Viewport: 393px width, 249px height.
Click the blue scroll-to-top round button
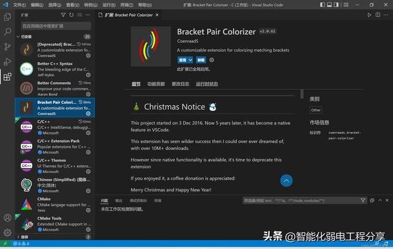(286, 180)
